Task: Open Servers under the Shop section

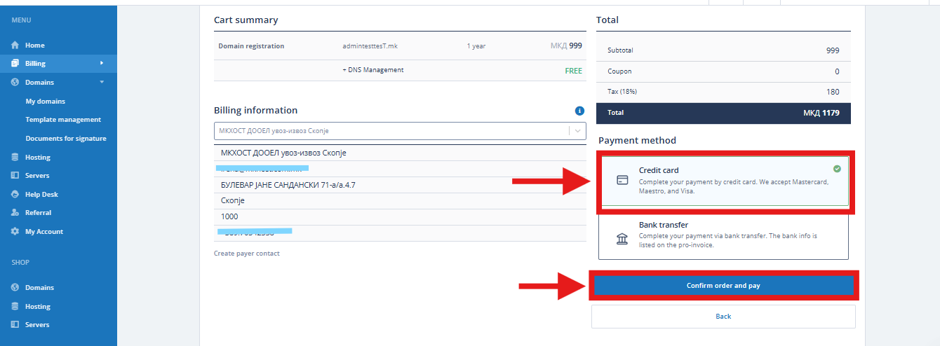Action: tap(37, 325)
